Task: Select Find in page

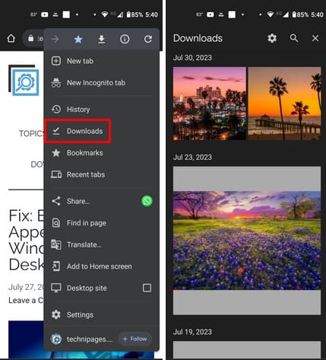Action: pyautogui.click(x=102, y=223)
